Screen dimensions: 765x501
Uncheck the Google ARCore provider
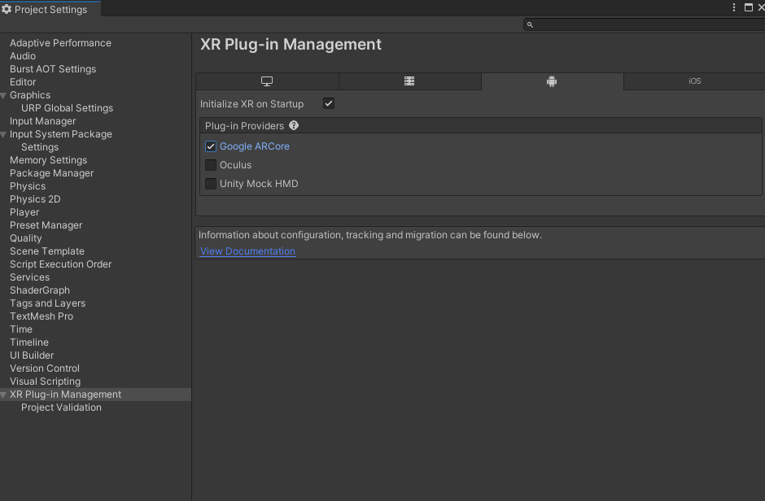pyautogui.click(x=211, y=146)
